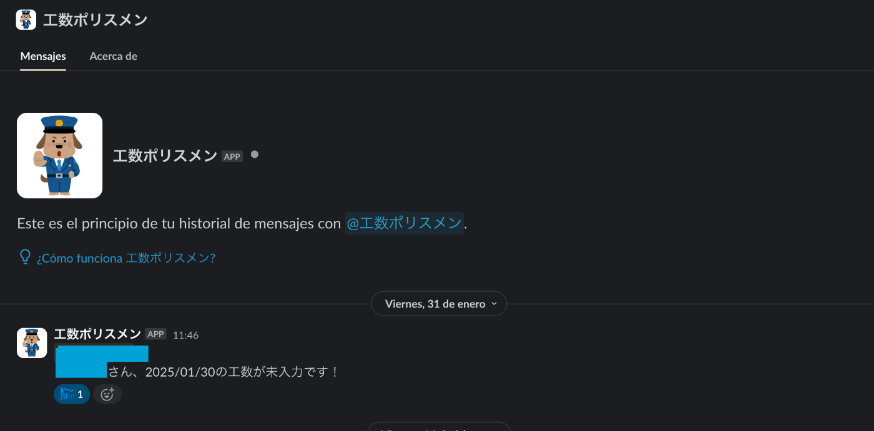Open the 工数ポリスメン header title
The width and height of the screenshot is (874, 431).
[x=95, y=20]
